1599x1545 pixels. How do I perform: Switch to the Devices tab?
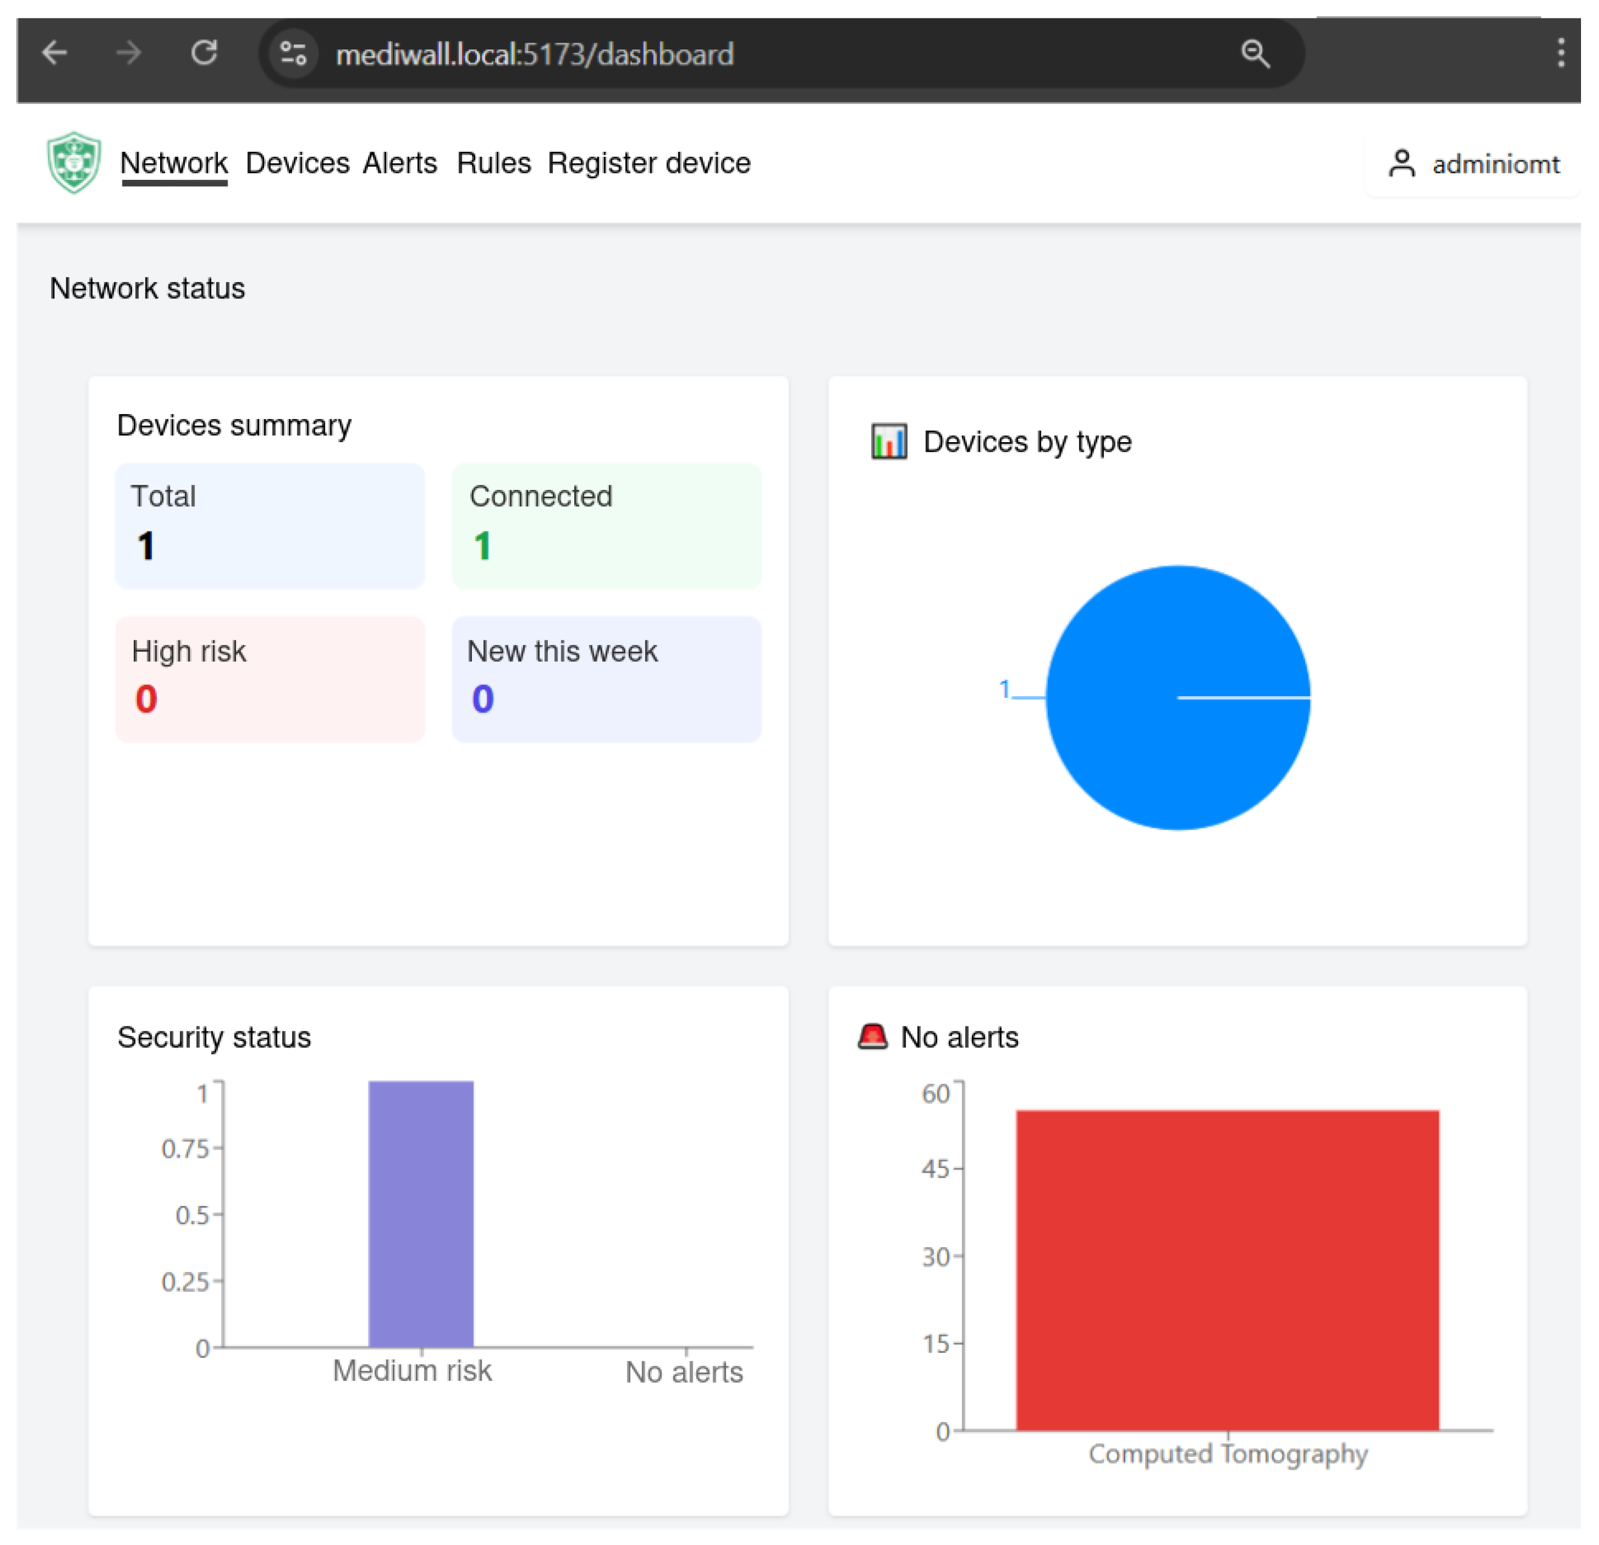(297, 163)
